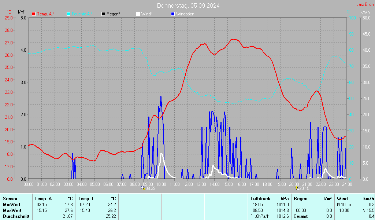375x220 pixels.
Task: Click the km/h unit label above the right axis
Action: tap(365, 12)
